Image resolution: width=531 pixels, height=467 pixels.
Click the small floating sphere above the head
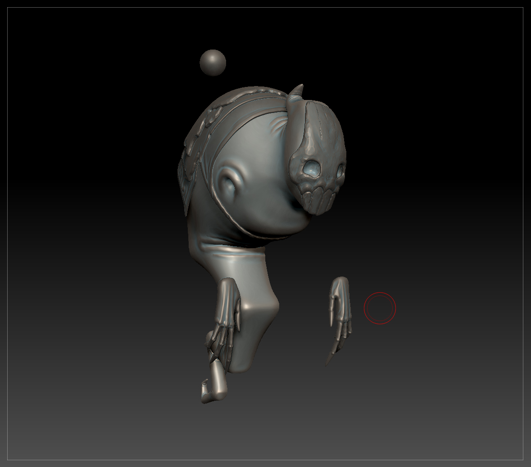pyautogui.click(x=213, y=63)
